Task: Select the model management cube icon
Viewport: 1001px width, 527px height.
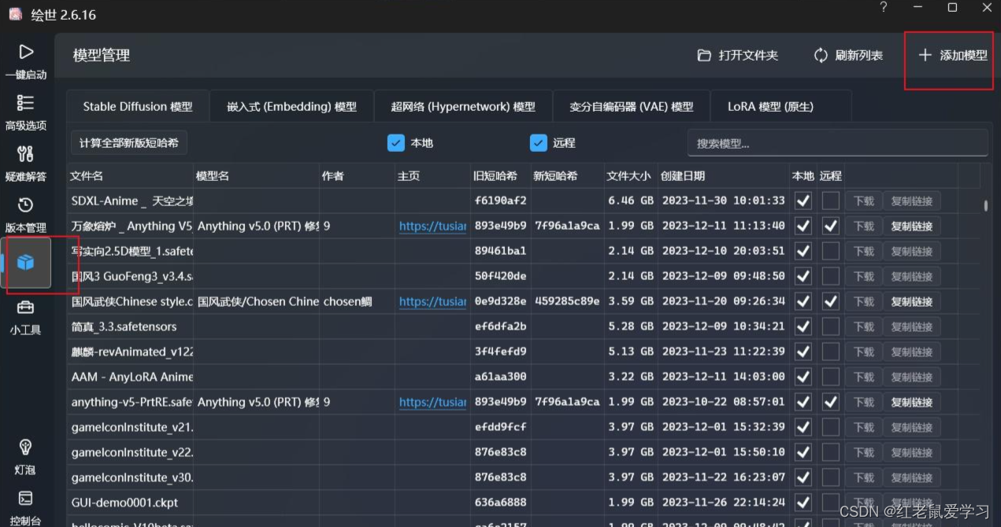Action: (x=26, y=263)
